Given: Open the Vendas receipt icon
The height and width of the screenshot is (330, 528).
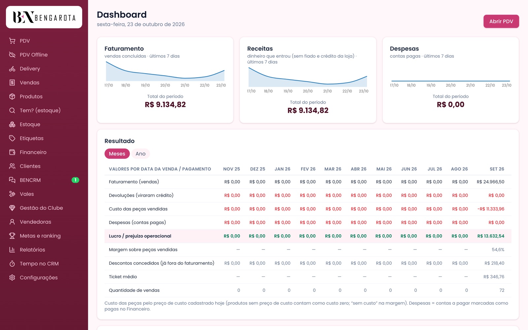Looking at the screenshot, I should pos(12,82).
